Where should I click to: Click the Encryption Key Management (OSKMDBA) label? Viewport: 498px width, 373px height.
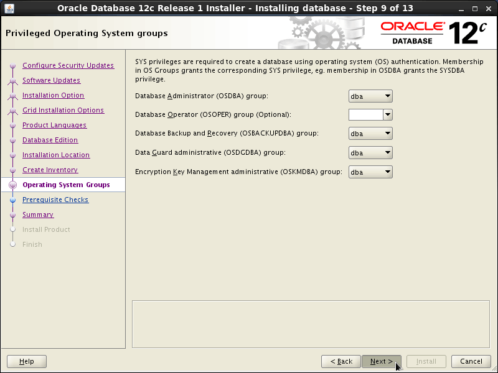(239, 172)
